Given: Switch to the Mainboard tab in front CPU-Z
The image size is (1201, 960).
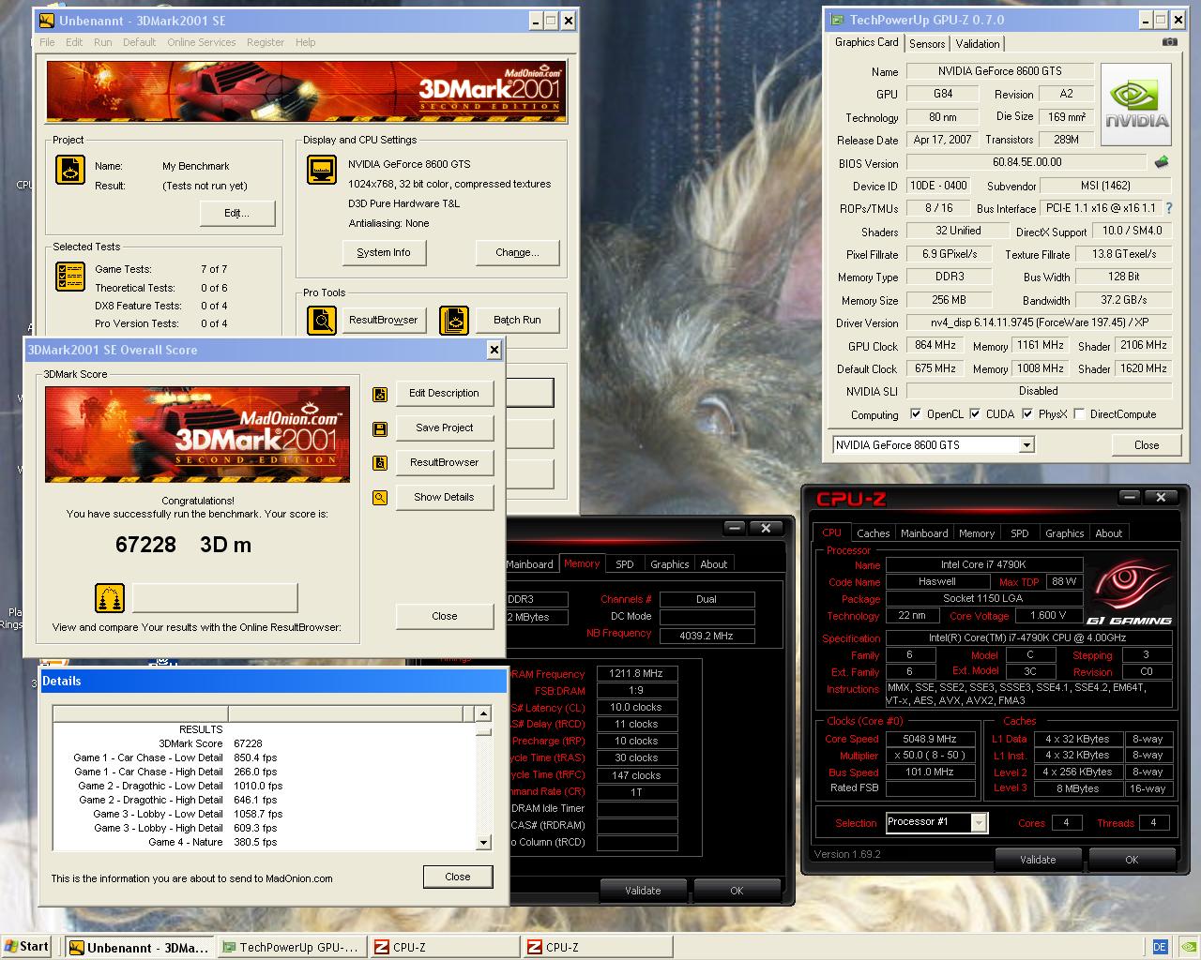Looking at the screenshot, I should pos(924,533).
